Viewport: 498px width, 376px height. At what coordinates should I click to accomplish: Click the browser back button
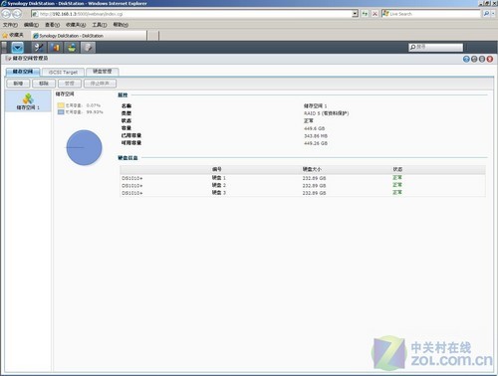pos(6,14)
